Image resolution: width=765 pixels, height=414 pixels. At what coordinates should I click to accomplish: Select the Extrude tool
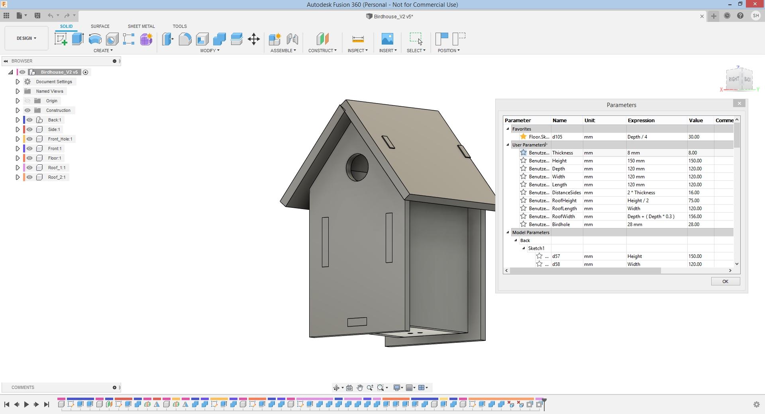(78, 39)
